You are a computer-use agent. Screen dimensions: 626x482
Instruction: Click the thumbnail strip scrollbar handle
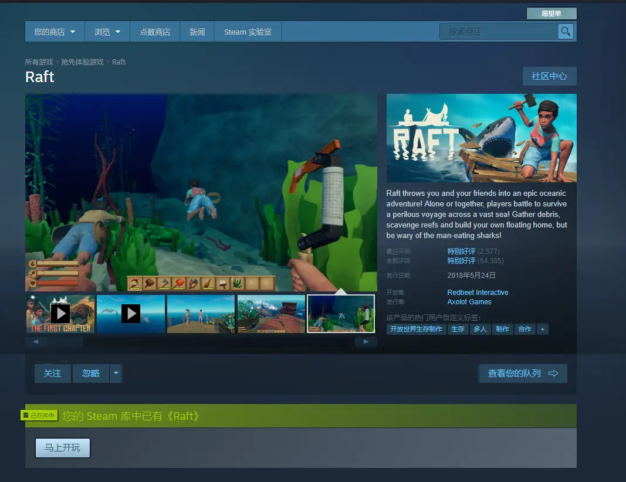click(x=65, y=341)
